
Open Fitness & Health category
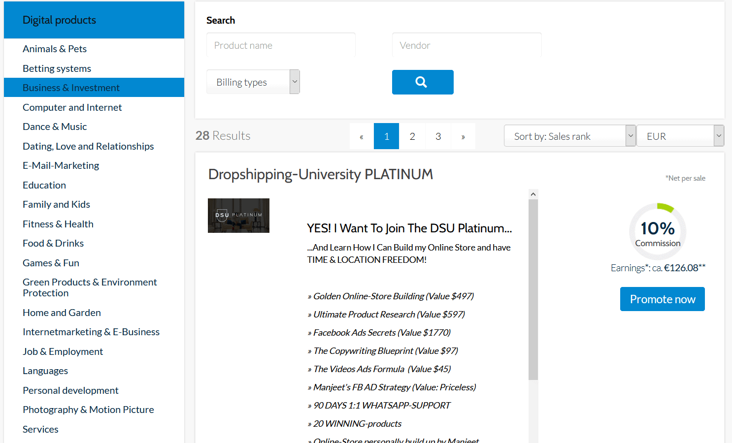[x=58, y=224]
